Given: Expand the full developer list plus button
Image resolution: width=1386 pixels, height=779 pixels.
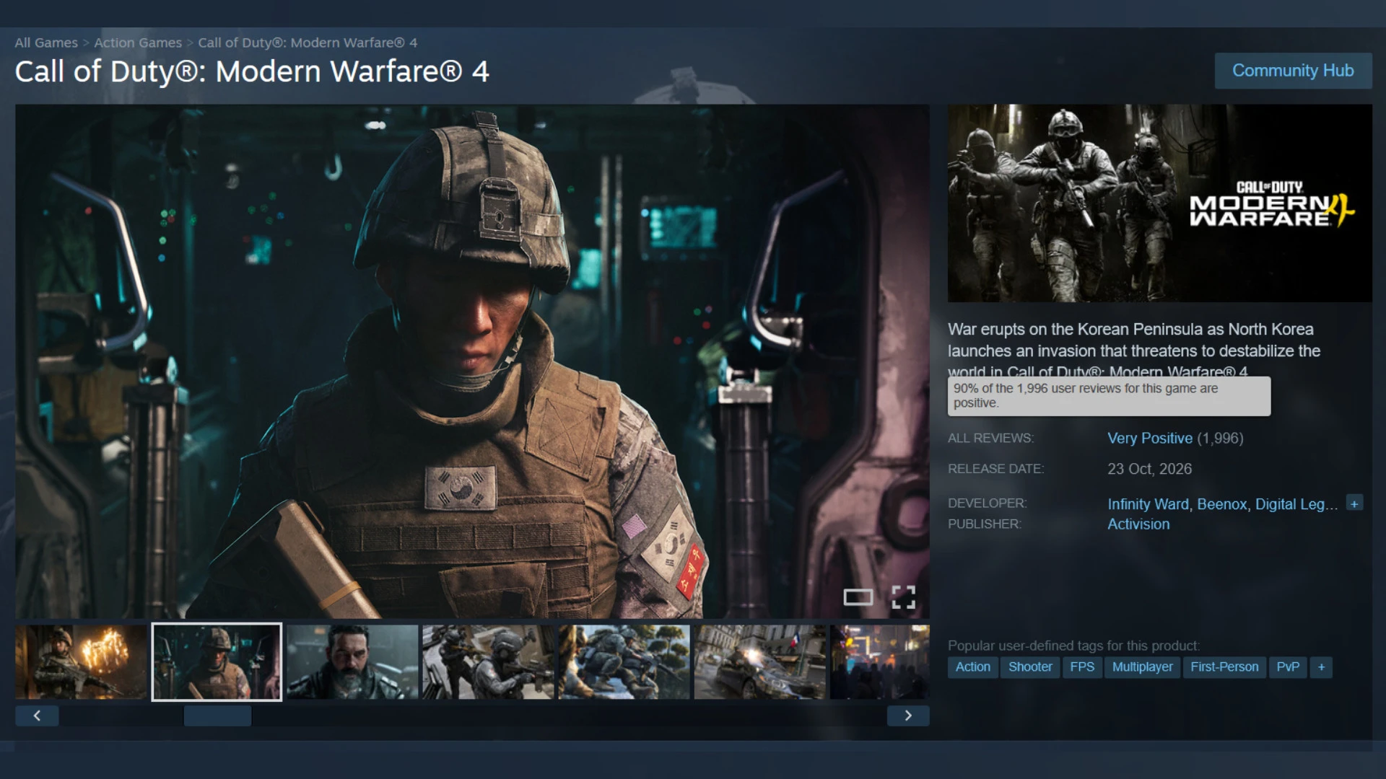Looking at the screenshot, I should coord(1354,503).
